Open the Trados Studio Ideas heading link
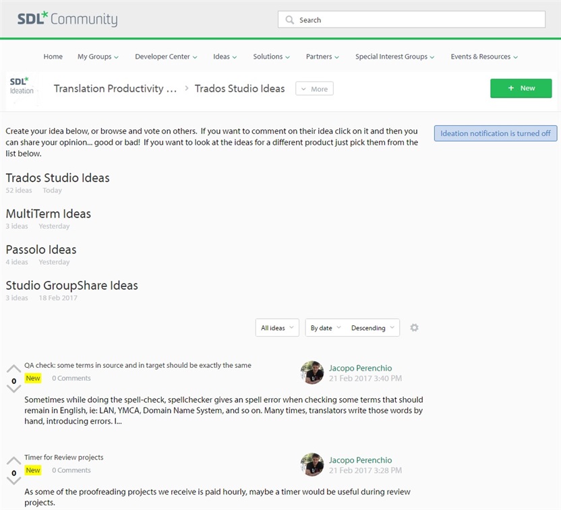The width and height of the screenshot is (561, 510). click(57, 178)
